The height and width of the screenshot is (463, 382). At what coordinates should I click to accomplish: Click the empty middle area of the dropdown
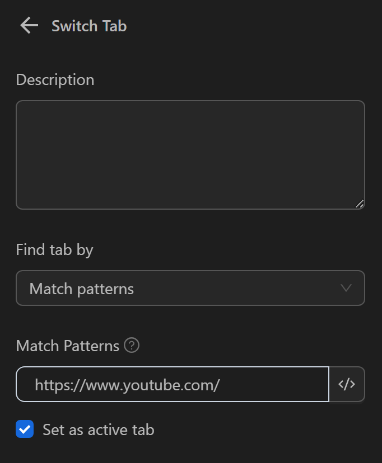[x=235, y=288]
